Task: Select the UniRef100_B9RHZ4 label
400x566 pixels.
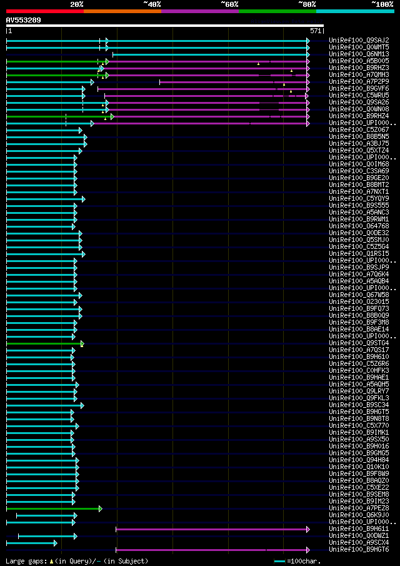Action: (359, 116)
